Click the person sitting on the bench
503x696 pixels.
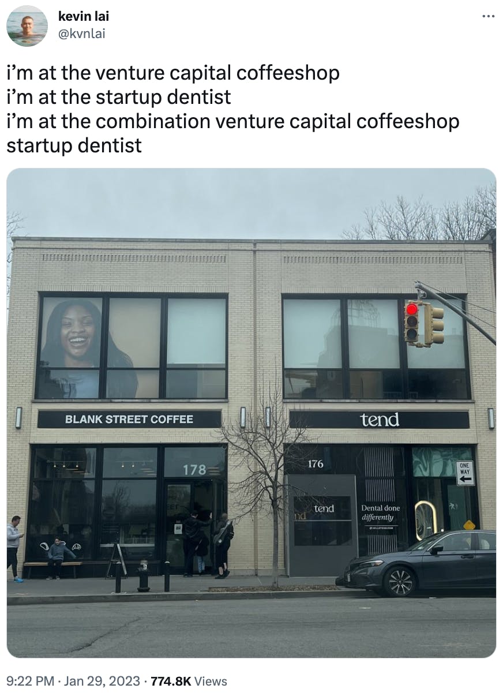point(56,557)
